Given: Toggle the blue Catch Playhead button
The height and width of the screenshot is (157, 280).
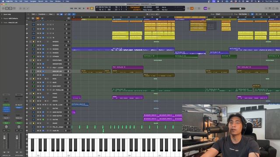Looking at the screenshot, I should (x=73, y=14).
